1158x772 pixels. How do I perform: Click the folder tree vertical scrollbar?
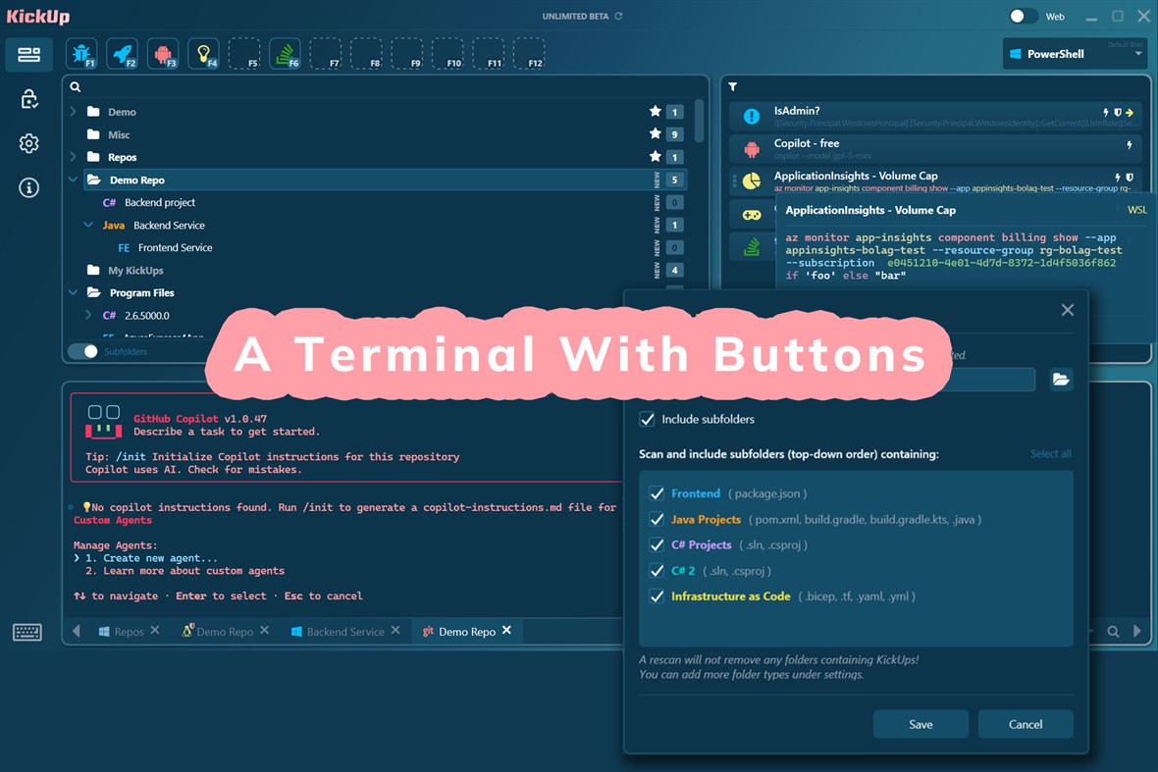pyautogui.click(x=699, y=122)
